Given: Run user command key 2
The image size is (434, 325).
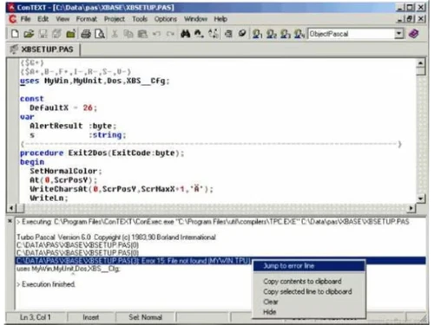Looking at the screenshot, I should pyautogui.click(x=271, y=34).
